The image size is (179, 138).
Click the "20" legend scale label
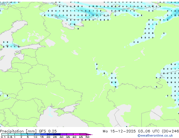point(48,137)
